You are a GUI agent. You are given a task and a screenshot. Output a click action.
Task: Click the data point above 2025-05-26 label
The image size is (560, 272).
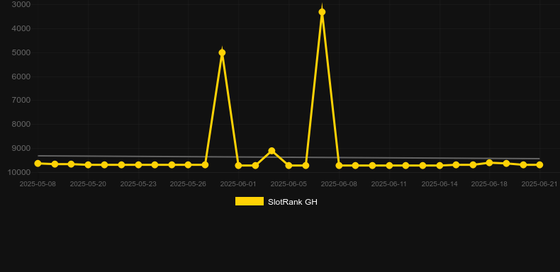point(189,165)
